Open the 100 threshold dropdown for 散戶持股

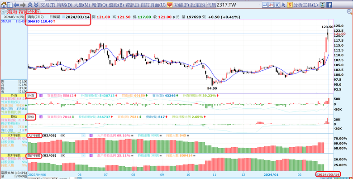click(x=84, y=155)
